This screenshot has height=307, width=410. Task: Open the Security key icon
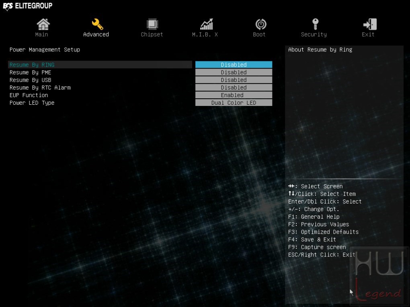point(316,24)
